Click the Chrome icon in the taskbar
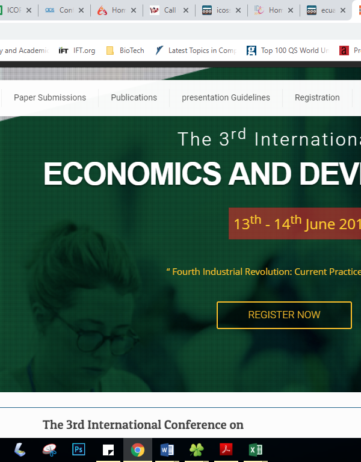The image size is (361, 462). coord(138,449)
